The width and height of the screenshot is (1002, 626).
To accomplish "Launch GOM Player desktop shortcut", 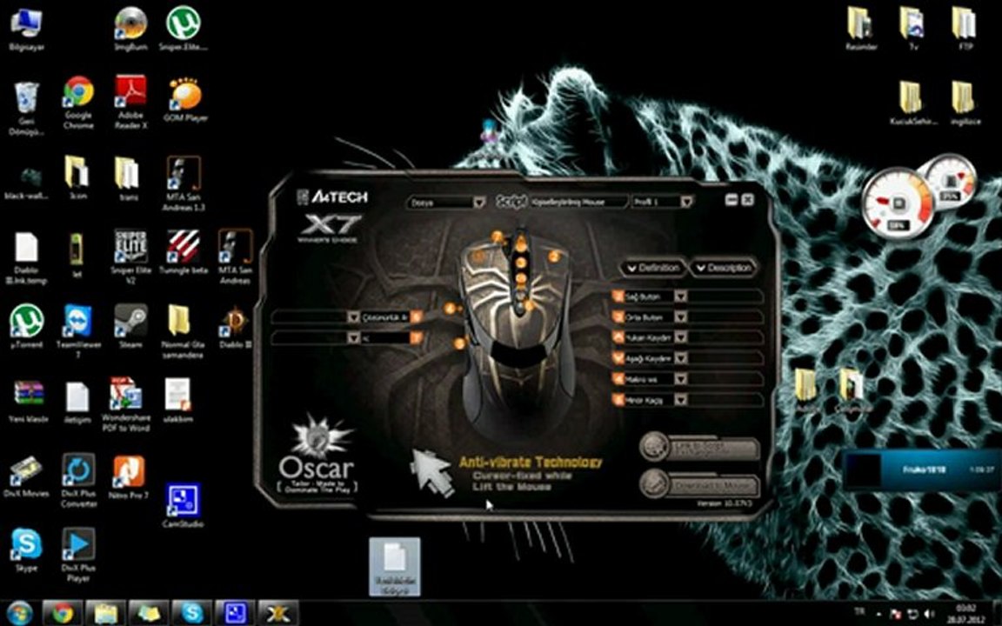I will point(185,100).
